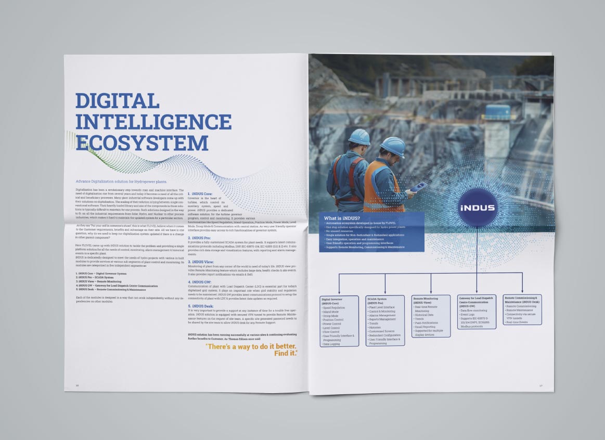Click 'Flow Control' in the Digital Governor box

tap(331, 332)
